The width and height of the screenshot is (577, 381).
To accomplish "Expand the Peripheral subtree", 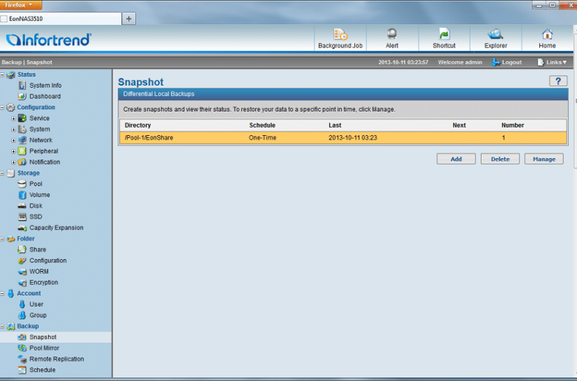I will [x=13, y=151].
